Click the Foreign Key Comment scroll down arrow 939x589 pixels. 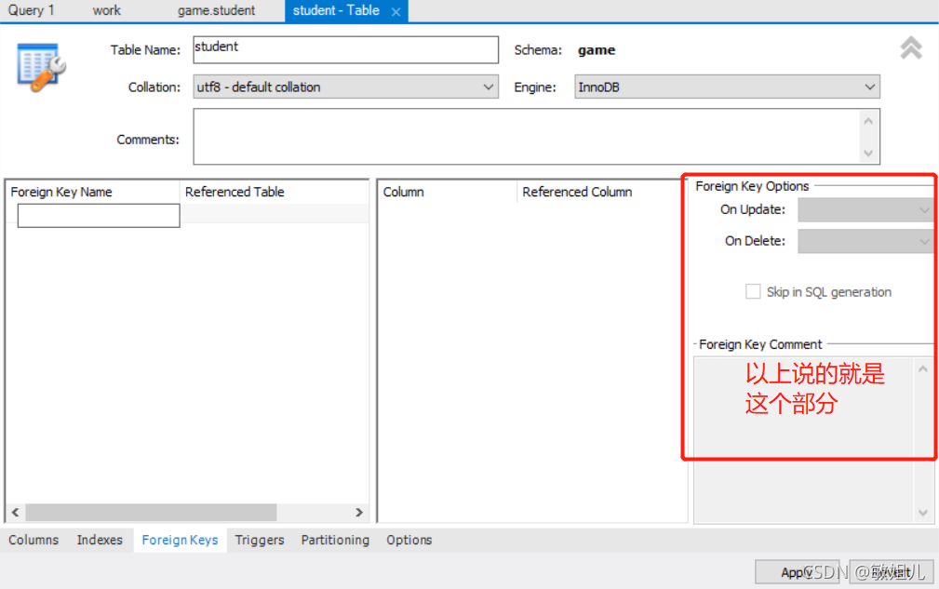coord(923,513)
